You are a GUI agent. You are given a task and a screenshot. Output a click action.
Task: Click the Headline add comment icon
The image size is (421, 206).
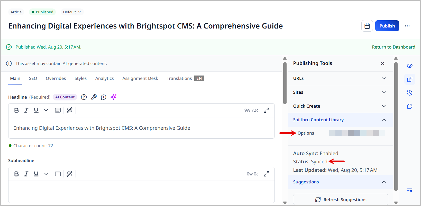click(x=103, y=97)
